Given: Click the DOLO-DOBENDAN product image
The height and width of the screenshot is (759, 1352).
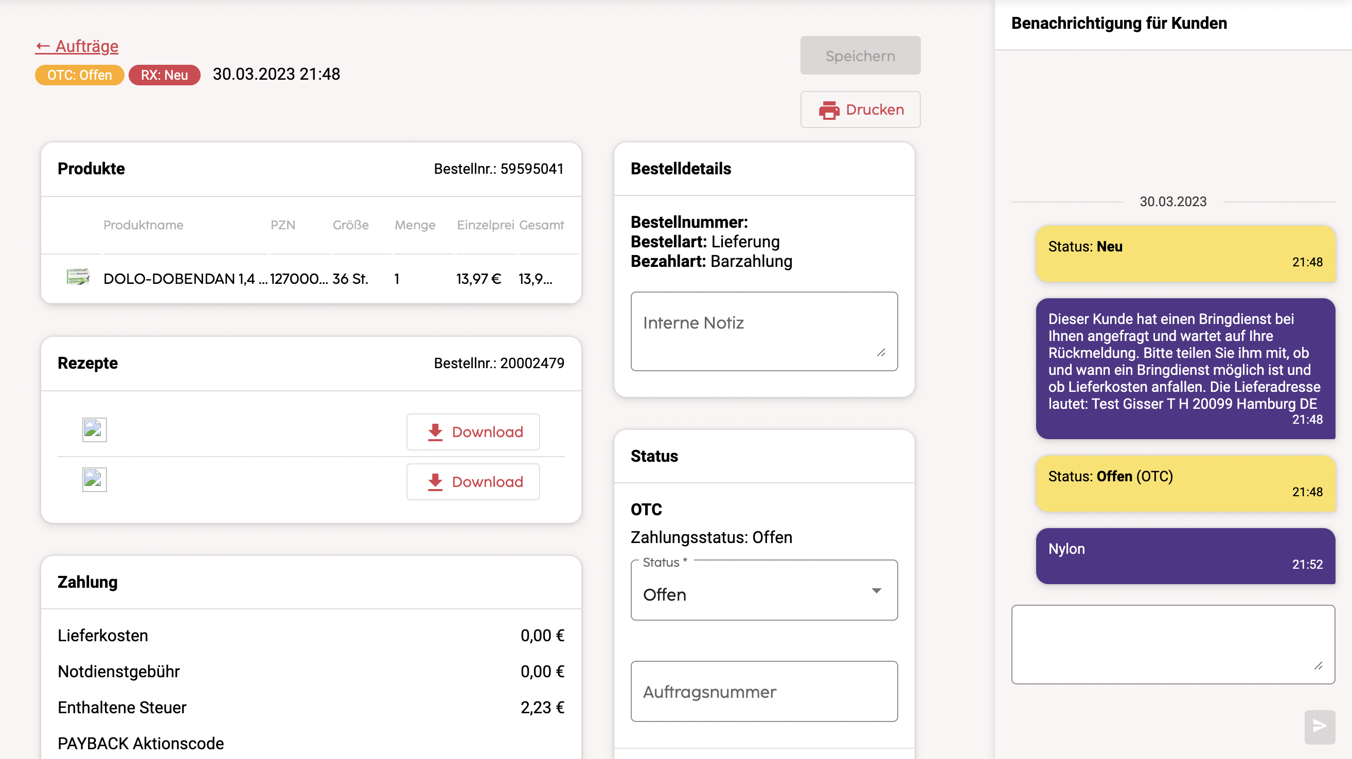Looking at the screenshot, I should (x=78, y=277).
